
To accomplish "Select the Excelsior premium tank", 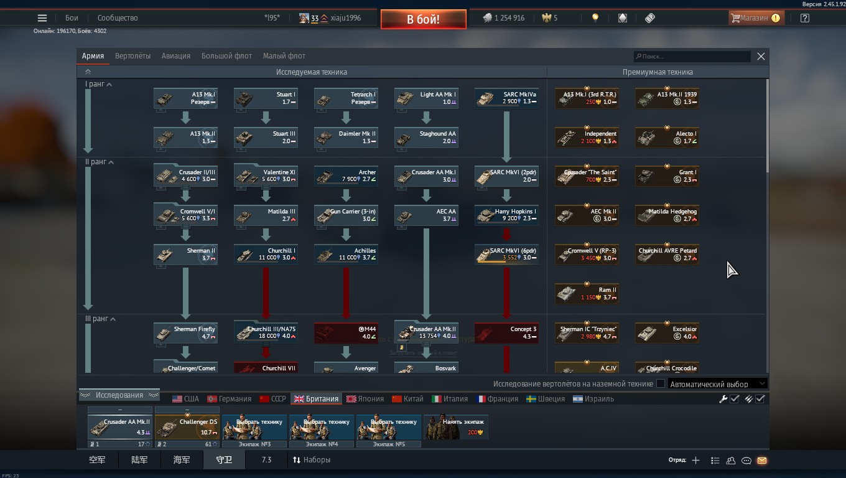I will pos(667,333).
